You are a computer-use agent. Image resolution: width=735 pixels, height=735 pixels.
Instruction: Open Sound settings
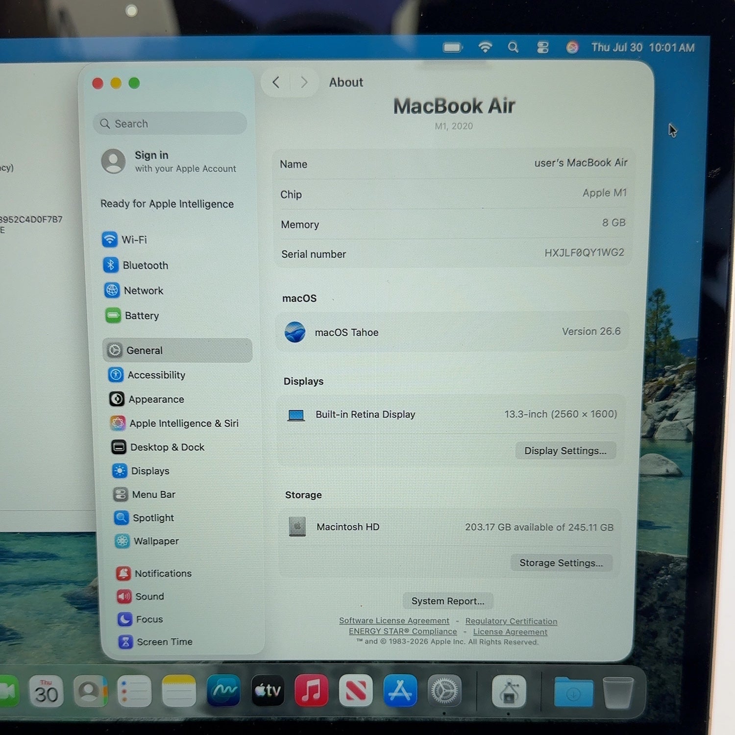click(x=141, y=596)
